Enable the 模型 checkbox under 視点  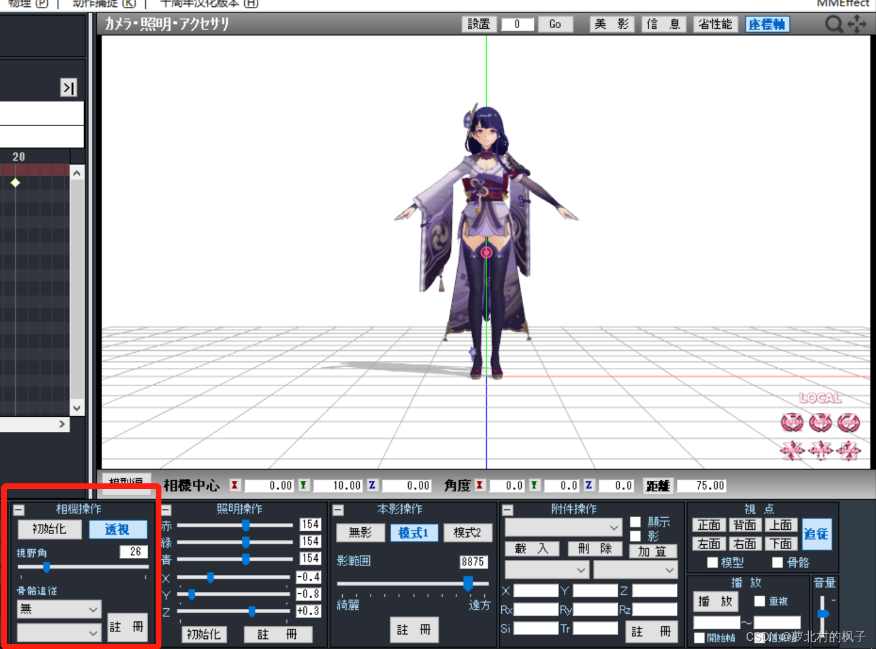click(x=712, y=562)
